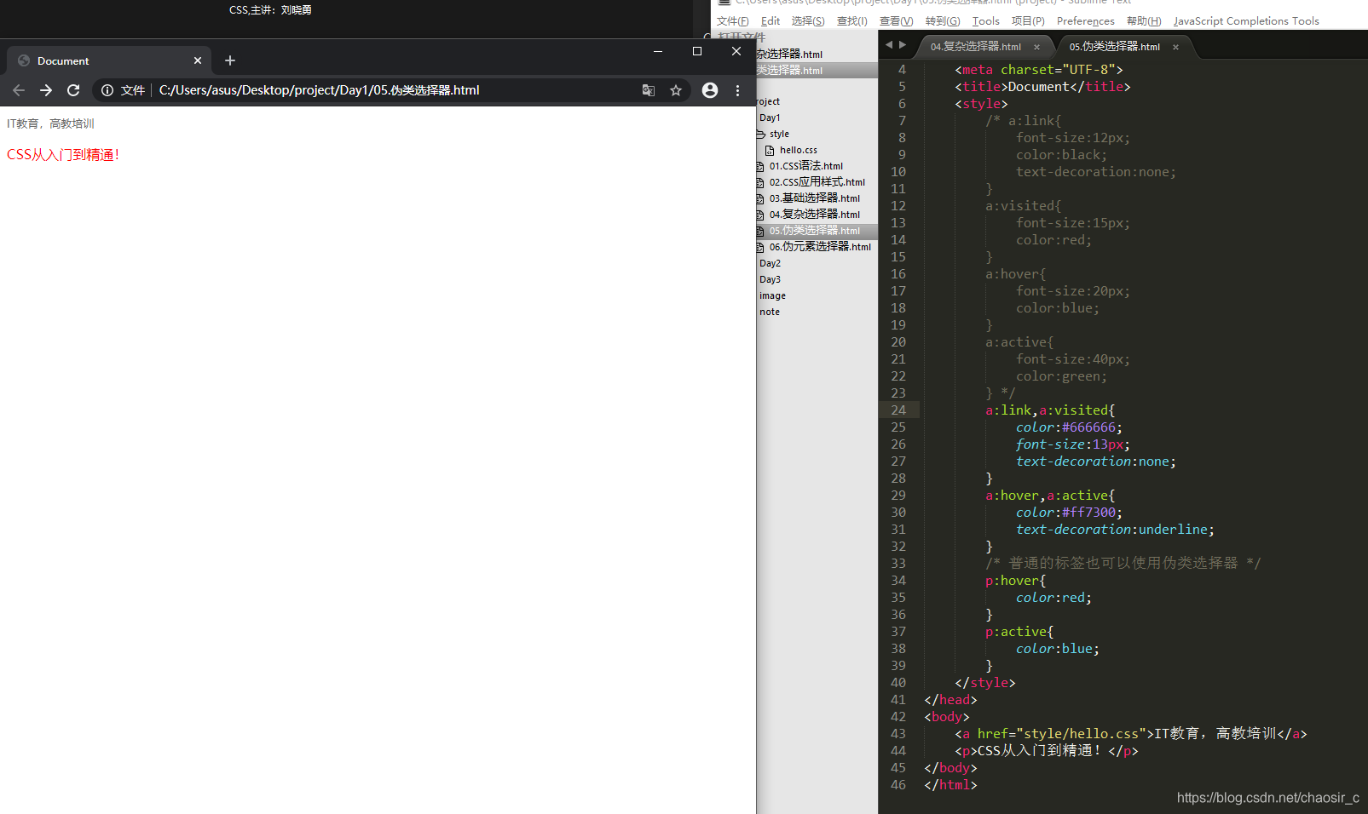Click the closing </html> tag in the editor
The height and width of the screenshot is (814, 1368).
950,785
